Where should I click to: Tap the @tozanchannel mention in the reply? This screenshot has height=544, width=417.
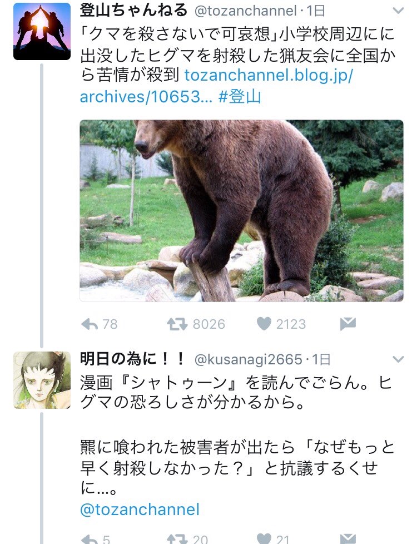coord(140,510)
